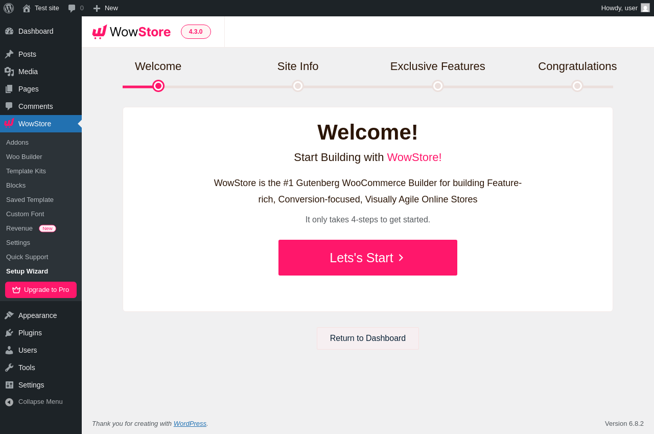This screenshot has height=434, width=654.
Task: Click the Congratulations step label
Action: [x=577, y=66]
